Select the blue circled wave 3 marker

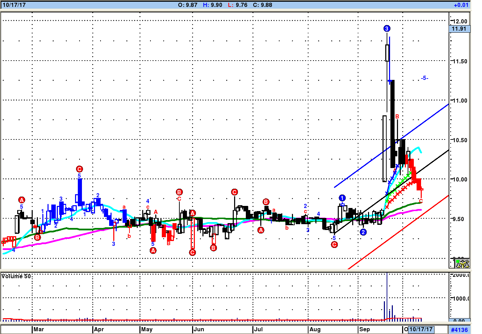(x=387, y=29)
